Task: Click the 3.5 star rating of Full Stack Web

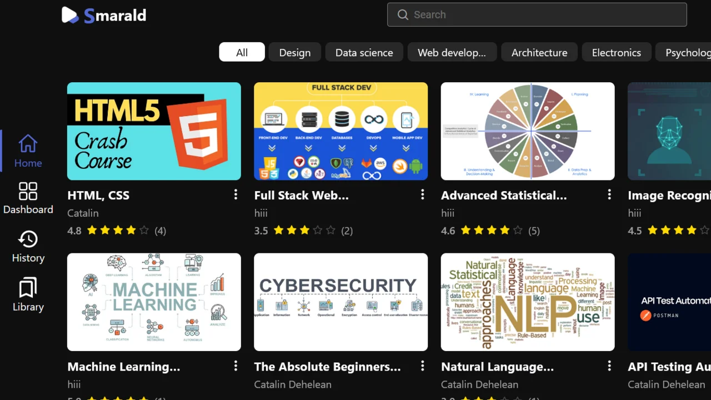Action: coord(304,230)
